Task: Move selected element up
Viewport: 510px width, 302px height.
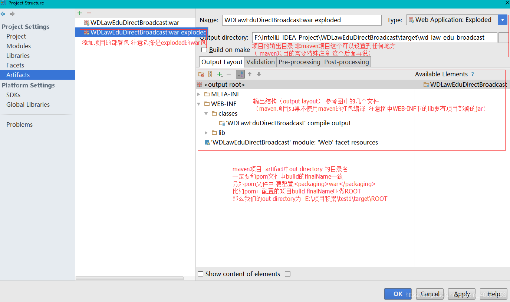Action: (250, 74)
